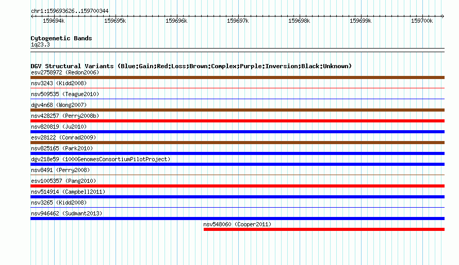Viewport: 459px width, 265px height.
Task: Click the blue bar under nsv946462
Action: click(237, 219)
